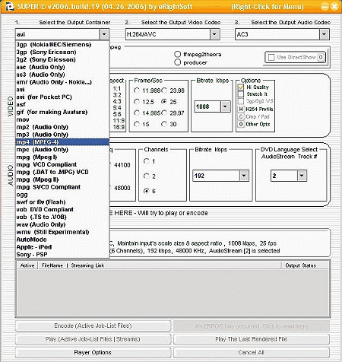Screen dimensions: 342x362
Task: Click the C button for Crop / Pad
Action: (241, 116)
